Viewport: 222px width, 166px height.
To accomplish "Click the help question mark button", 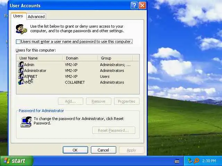I will (x=134, y=6).
